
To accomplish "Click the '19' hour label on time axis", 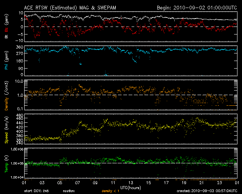I will point(184,183).
